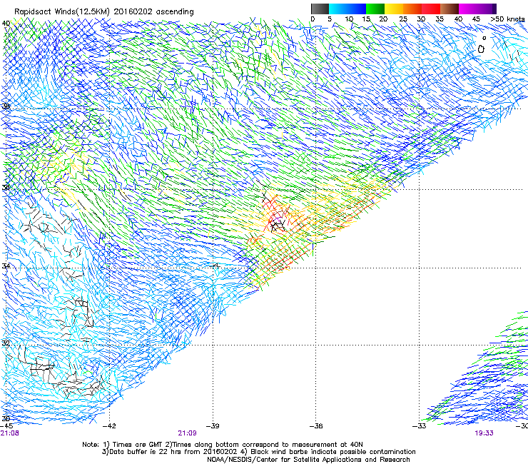Click the larger island outline in the upper right of the map

click(x=481, y=49)
